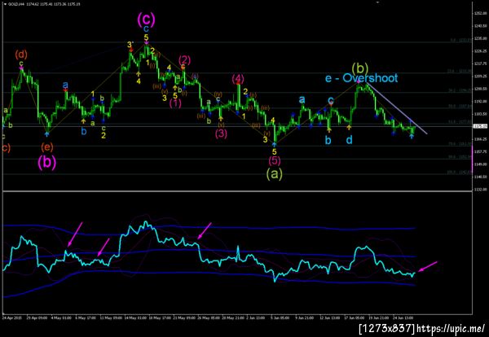This screenshot has width=489, height=337.
Task: Select the orange (d) wave label
Action: [21, 55]
